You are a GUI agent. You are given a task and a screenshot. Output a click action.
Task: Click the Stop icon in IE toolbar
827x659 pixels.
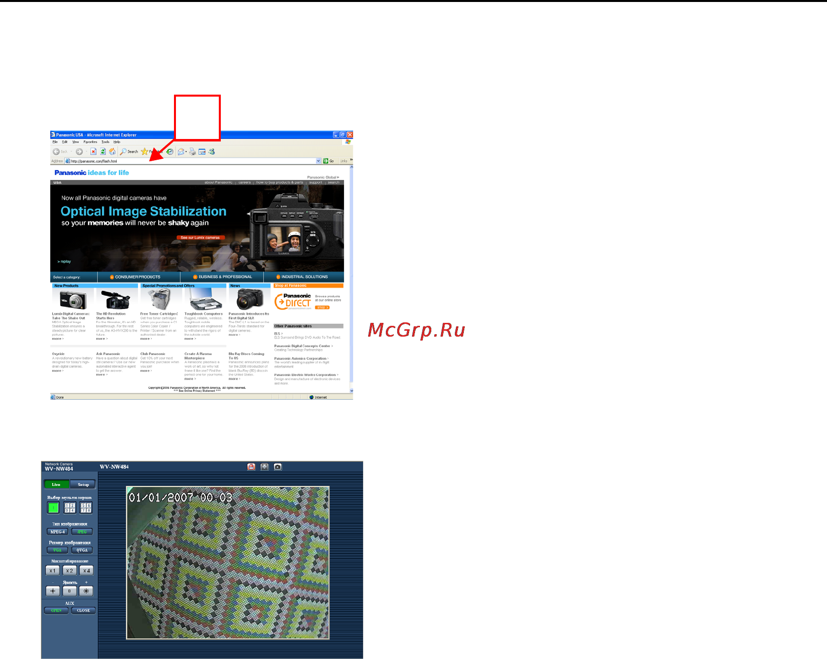click(93, 152)
